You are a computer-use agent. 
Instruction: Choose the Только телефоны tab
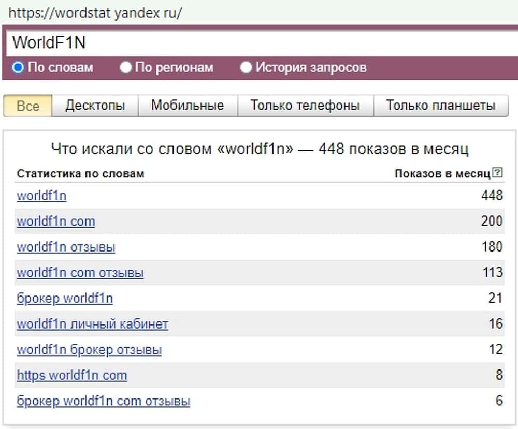(x=305, y=106)
